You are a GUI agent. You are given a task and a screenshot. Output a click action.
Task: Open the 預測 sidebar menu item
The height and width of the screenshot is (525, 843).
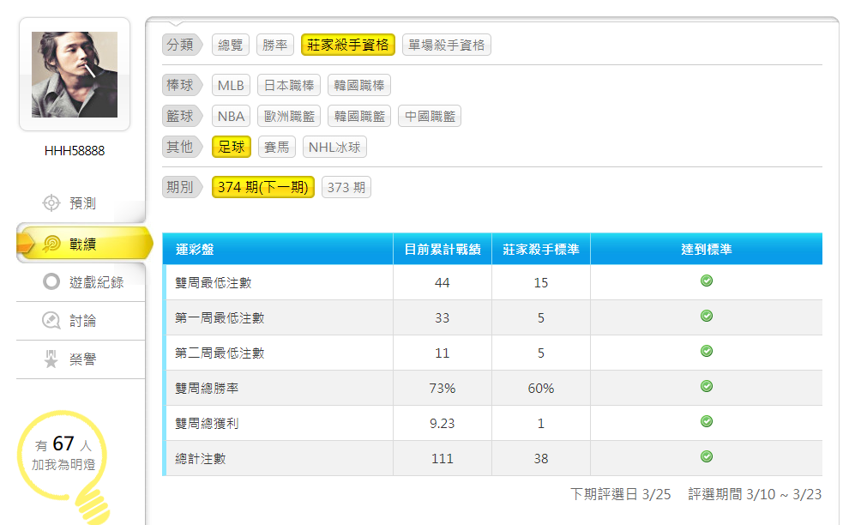pyautogui.click(x=81, y=202)
